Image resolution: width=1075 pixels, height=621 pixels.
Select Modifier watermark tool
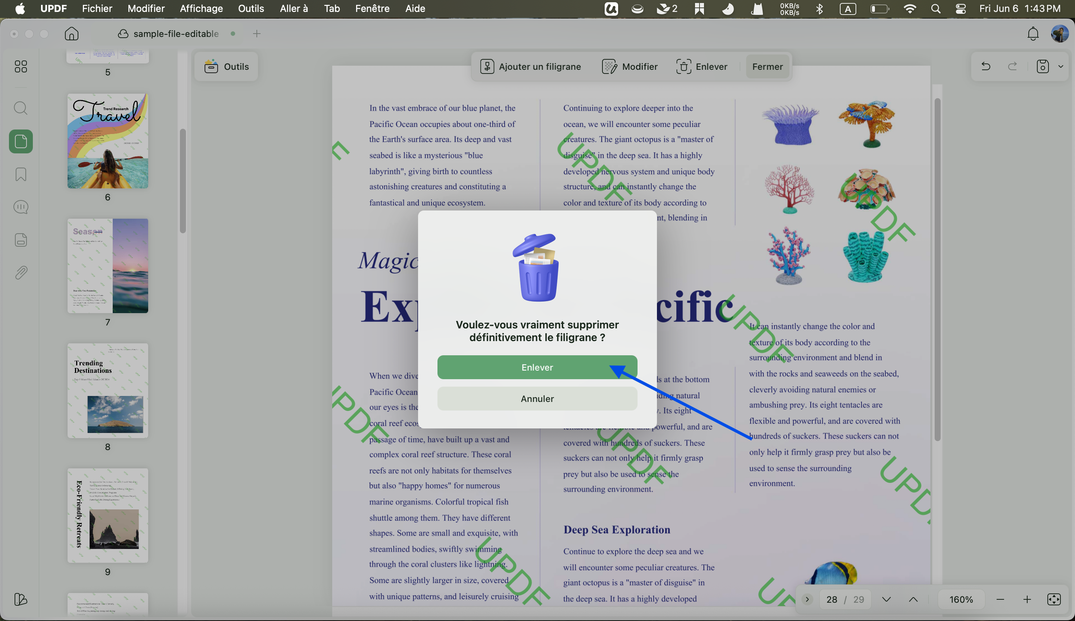(x=630, y=66)
